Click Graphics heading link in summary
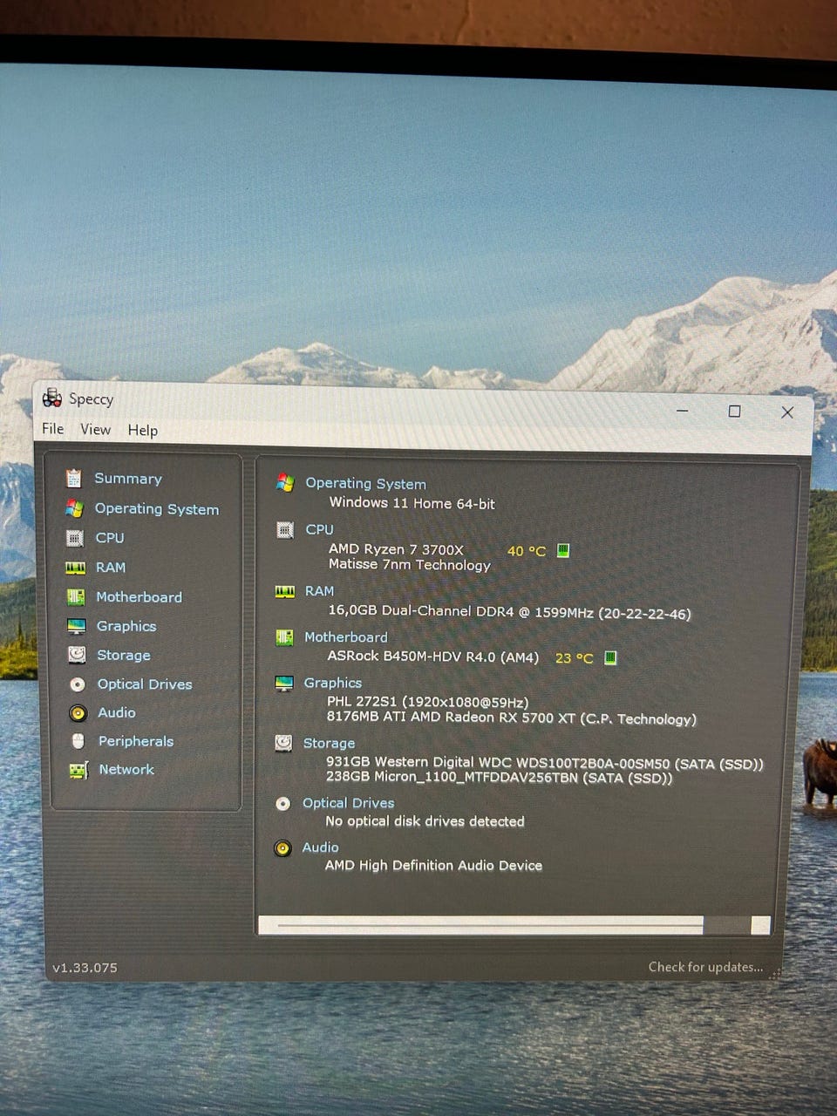 point(333,684)
